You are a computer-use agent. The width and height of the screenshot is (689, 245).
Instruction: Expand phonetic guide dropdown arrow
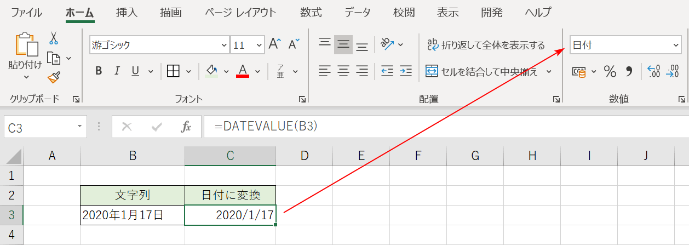[x=295, y=71]
